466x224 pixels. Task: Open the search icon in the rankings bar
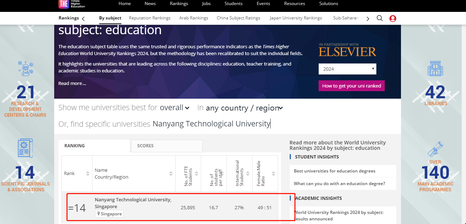pyautogui.click(x=379, y=18)
